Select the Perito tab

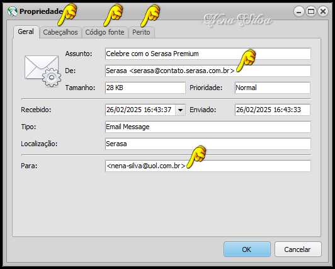point(141,32)
